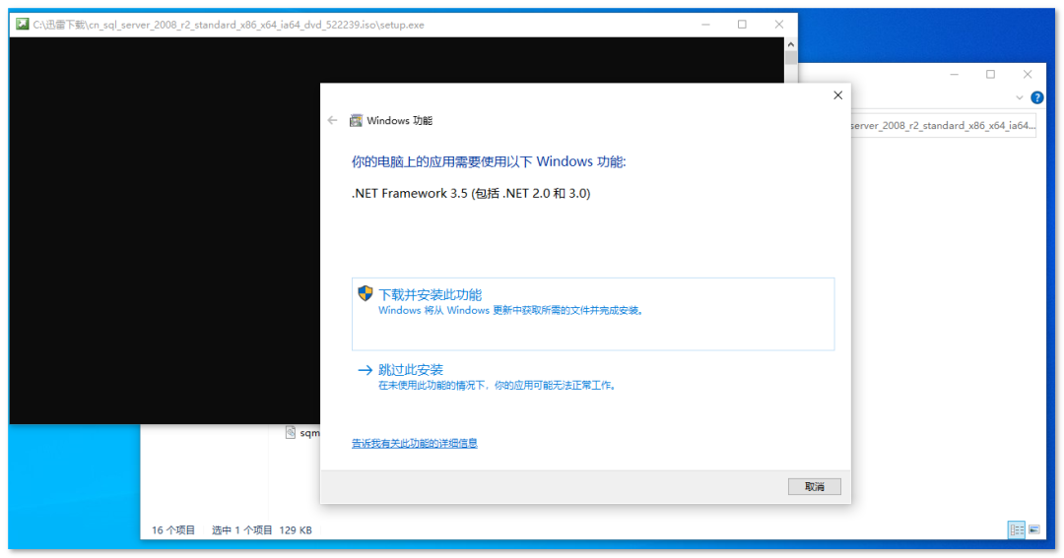This screenshot has height=558, width=1064.
Task: Switch Explorer to details view icon
Action: pos(1017,530)
